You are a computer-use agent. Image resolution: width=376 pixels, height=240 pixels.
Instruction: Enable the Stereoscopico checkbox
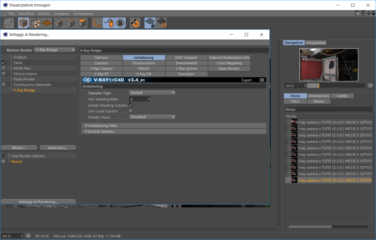[4, 74]
